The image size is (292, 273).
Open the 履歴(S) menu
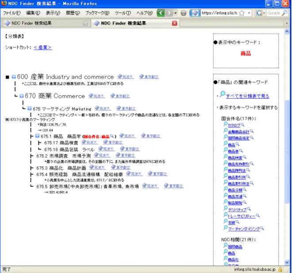pyautogui.click(x=73, y=13)
